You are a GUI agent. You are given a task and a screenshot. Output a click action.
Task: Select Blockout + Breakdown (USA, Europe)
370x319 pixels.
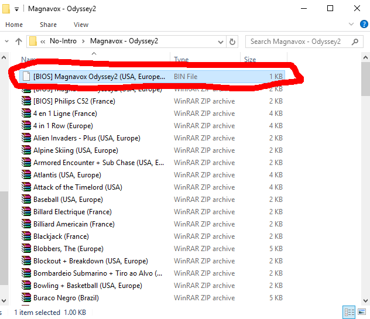(x=152, y=260)
